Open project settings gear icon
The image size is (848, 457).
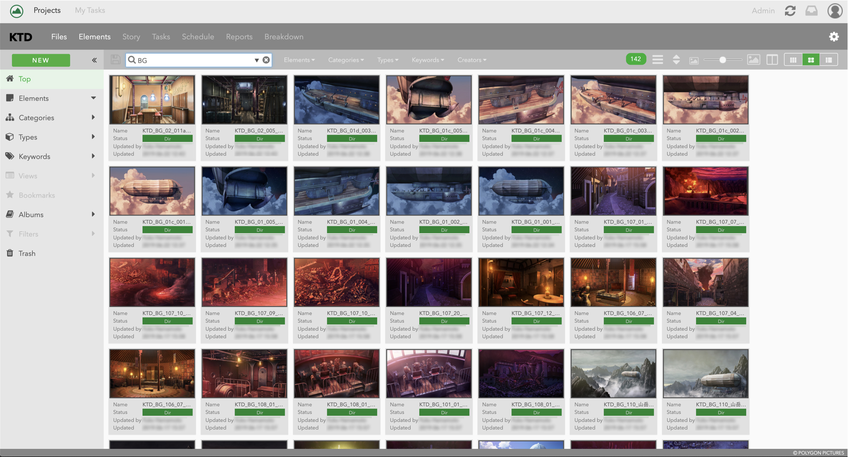834,36
